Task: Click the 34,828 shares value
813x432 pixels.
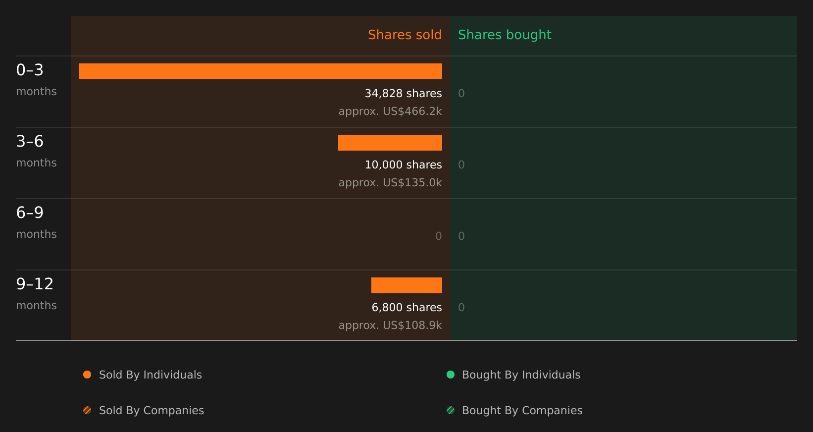Action: click(403, 93)
